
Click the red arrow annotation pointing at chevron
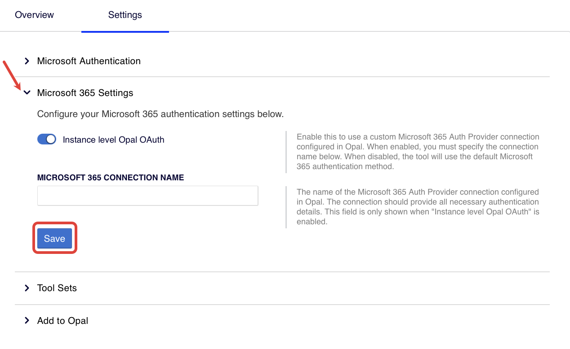(x=11, y=74)
